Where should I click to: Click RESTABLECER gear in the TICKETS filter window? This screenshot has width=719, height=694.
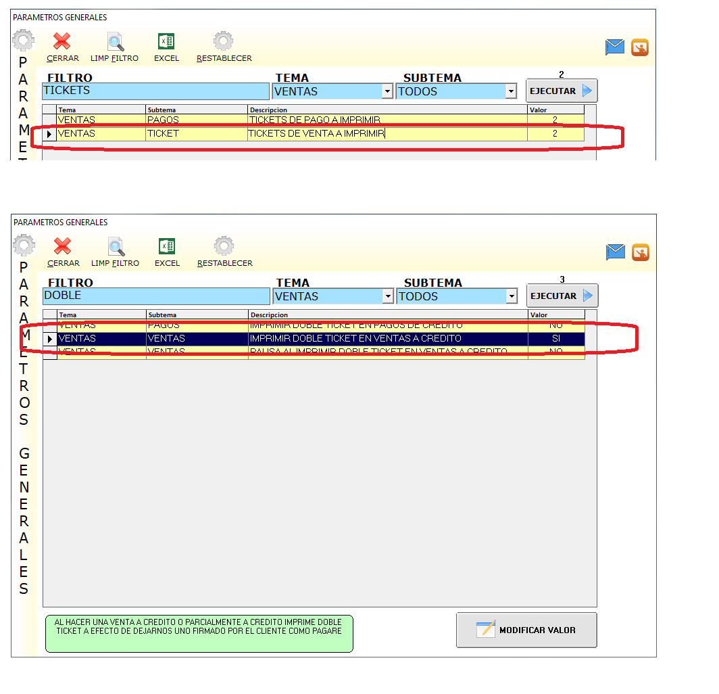tap(224, 43)
